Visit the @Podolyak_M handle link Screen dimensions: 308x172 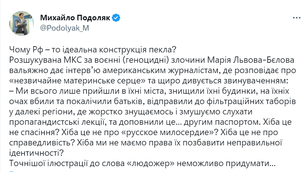coord(65,28)
